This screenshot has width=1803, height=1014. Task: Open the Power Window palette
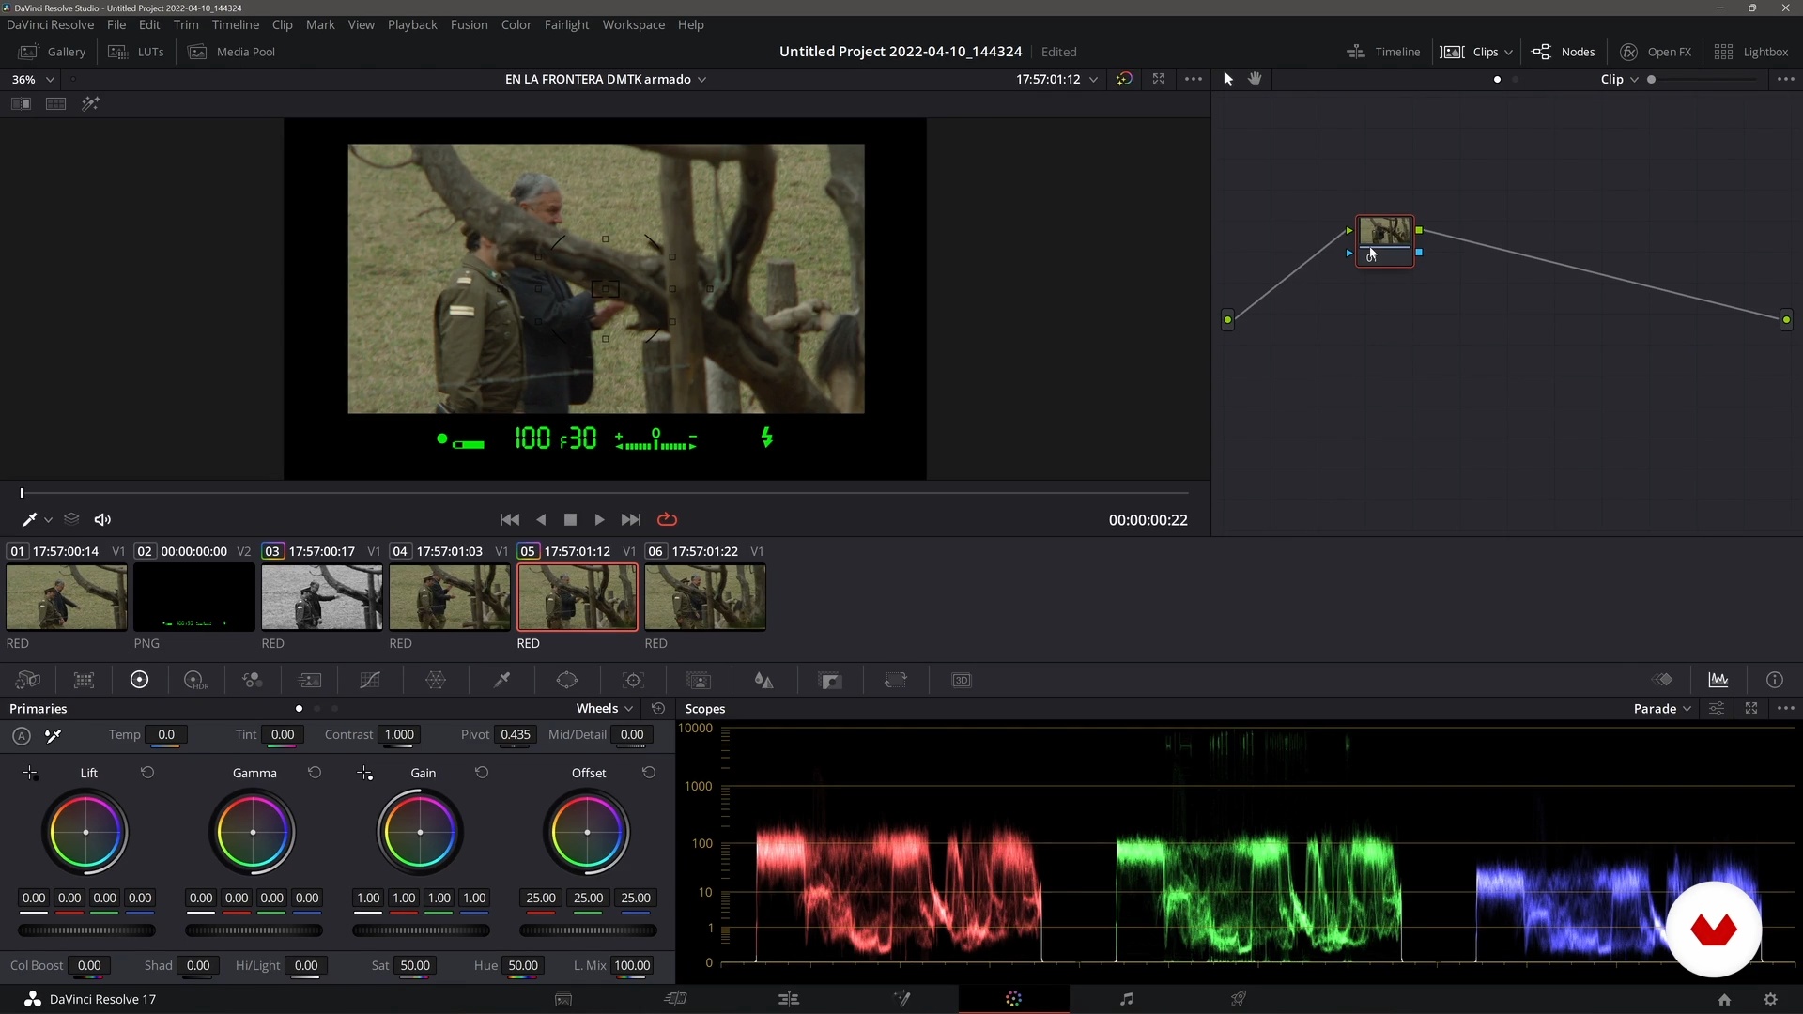click(x=567, y=680)
